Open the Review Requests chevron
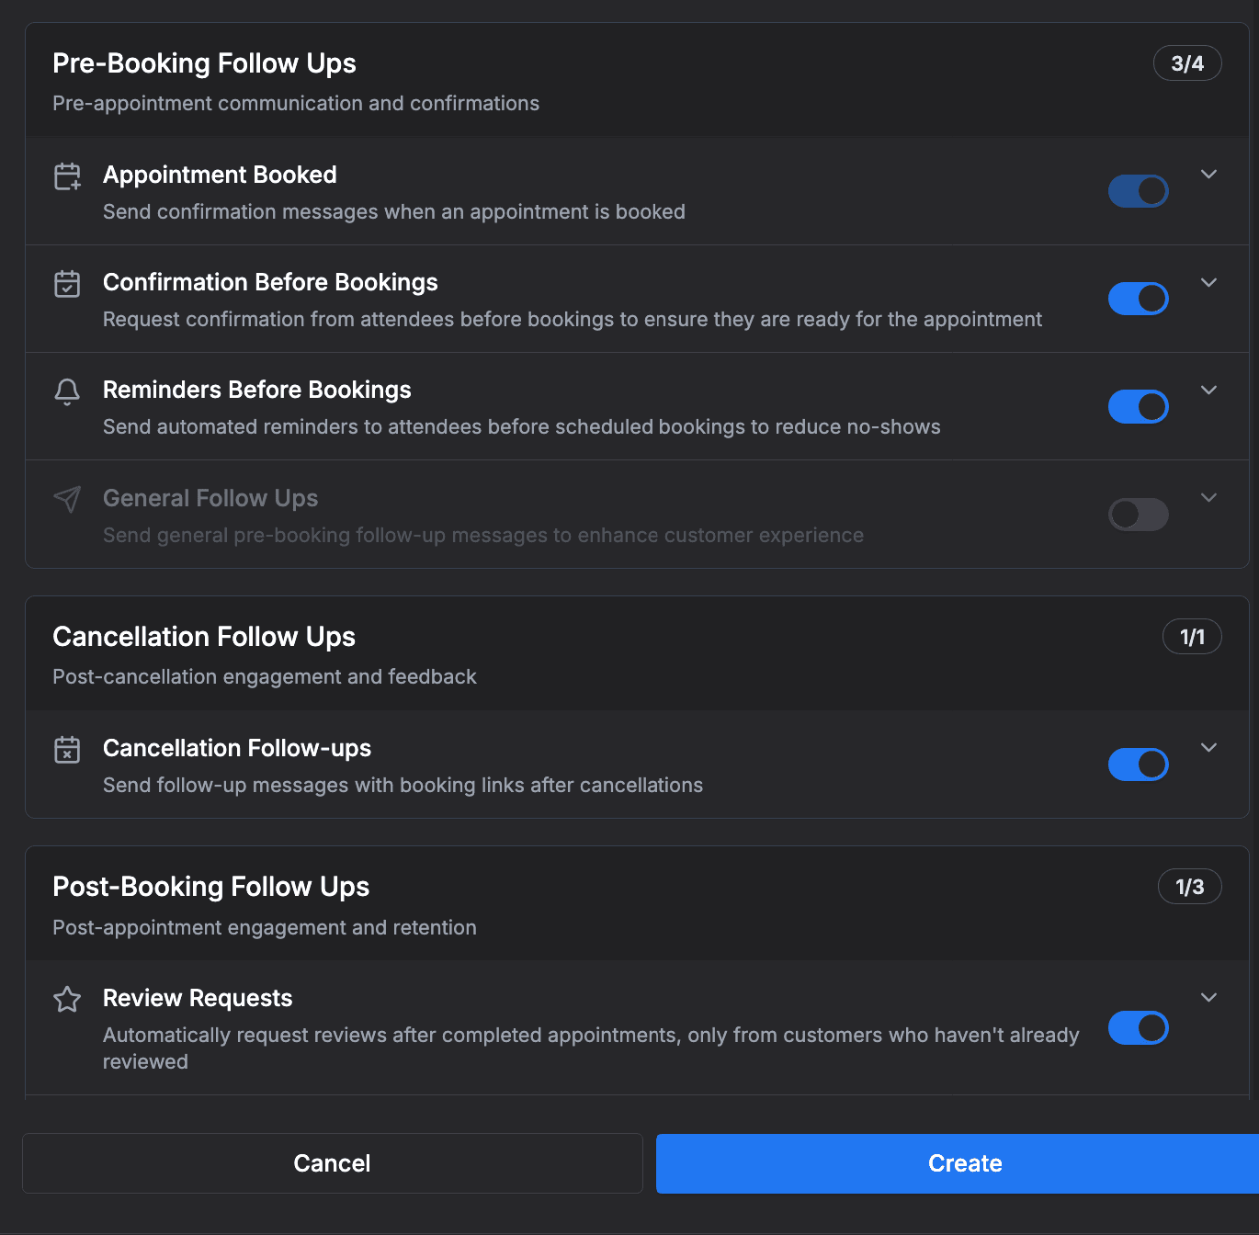This screenshot has width=1259, height=1235. 1208,997
